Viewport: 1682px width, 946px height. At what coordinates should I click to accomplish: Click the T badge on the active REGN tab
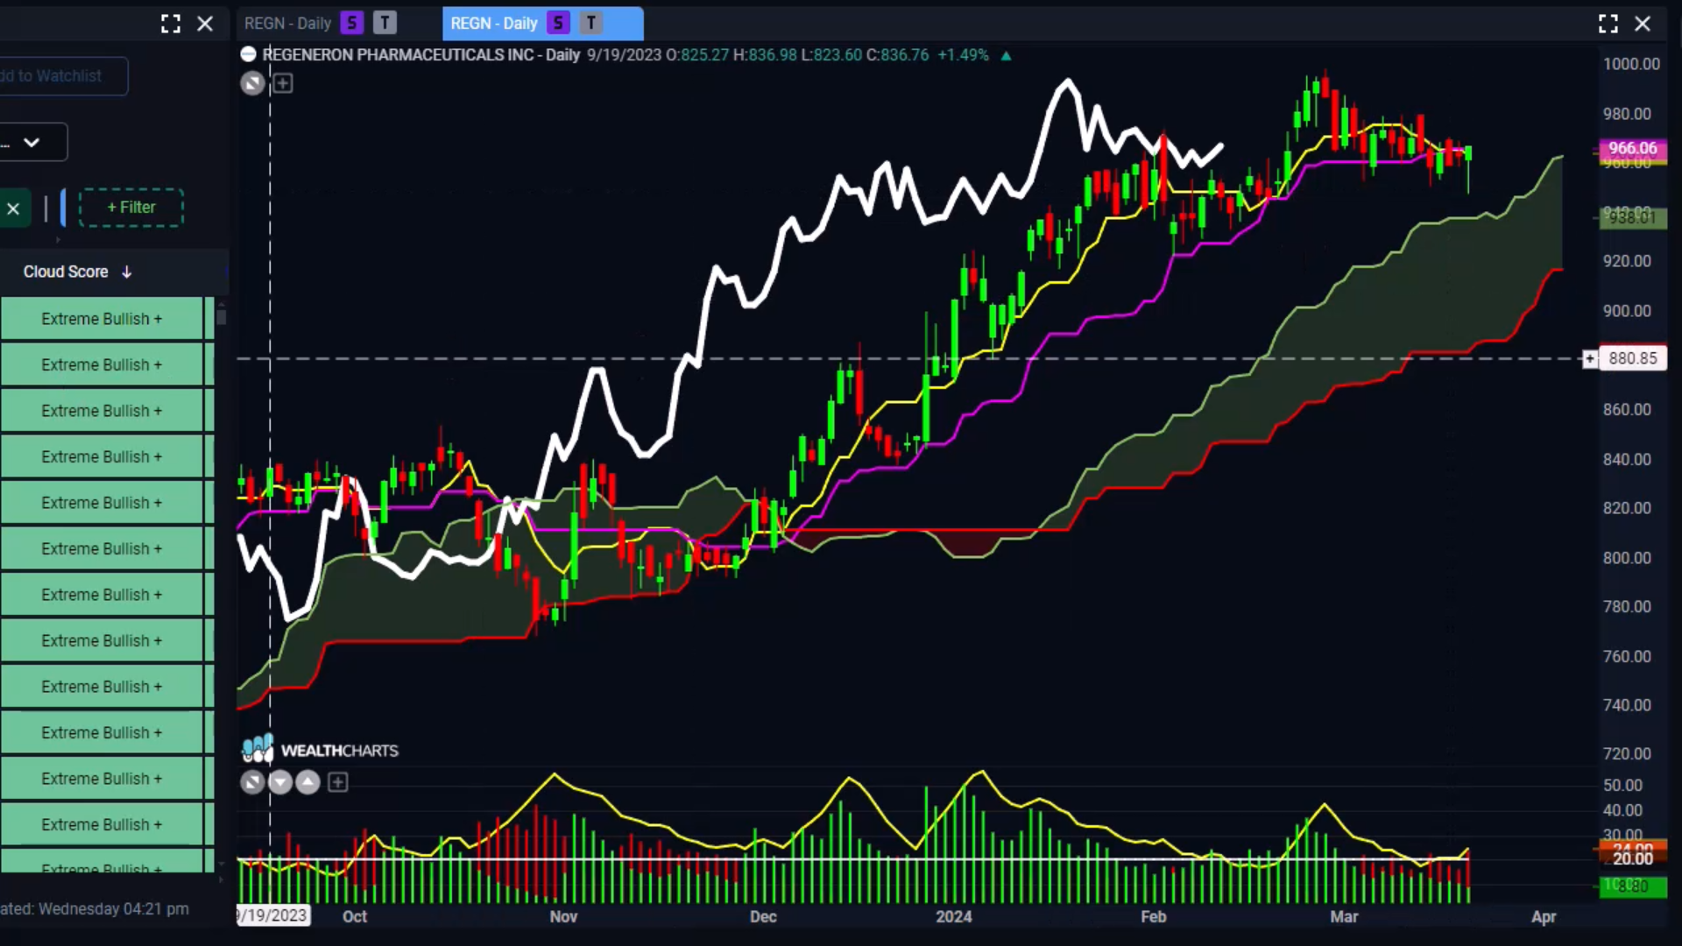591,23
